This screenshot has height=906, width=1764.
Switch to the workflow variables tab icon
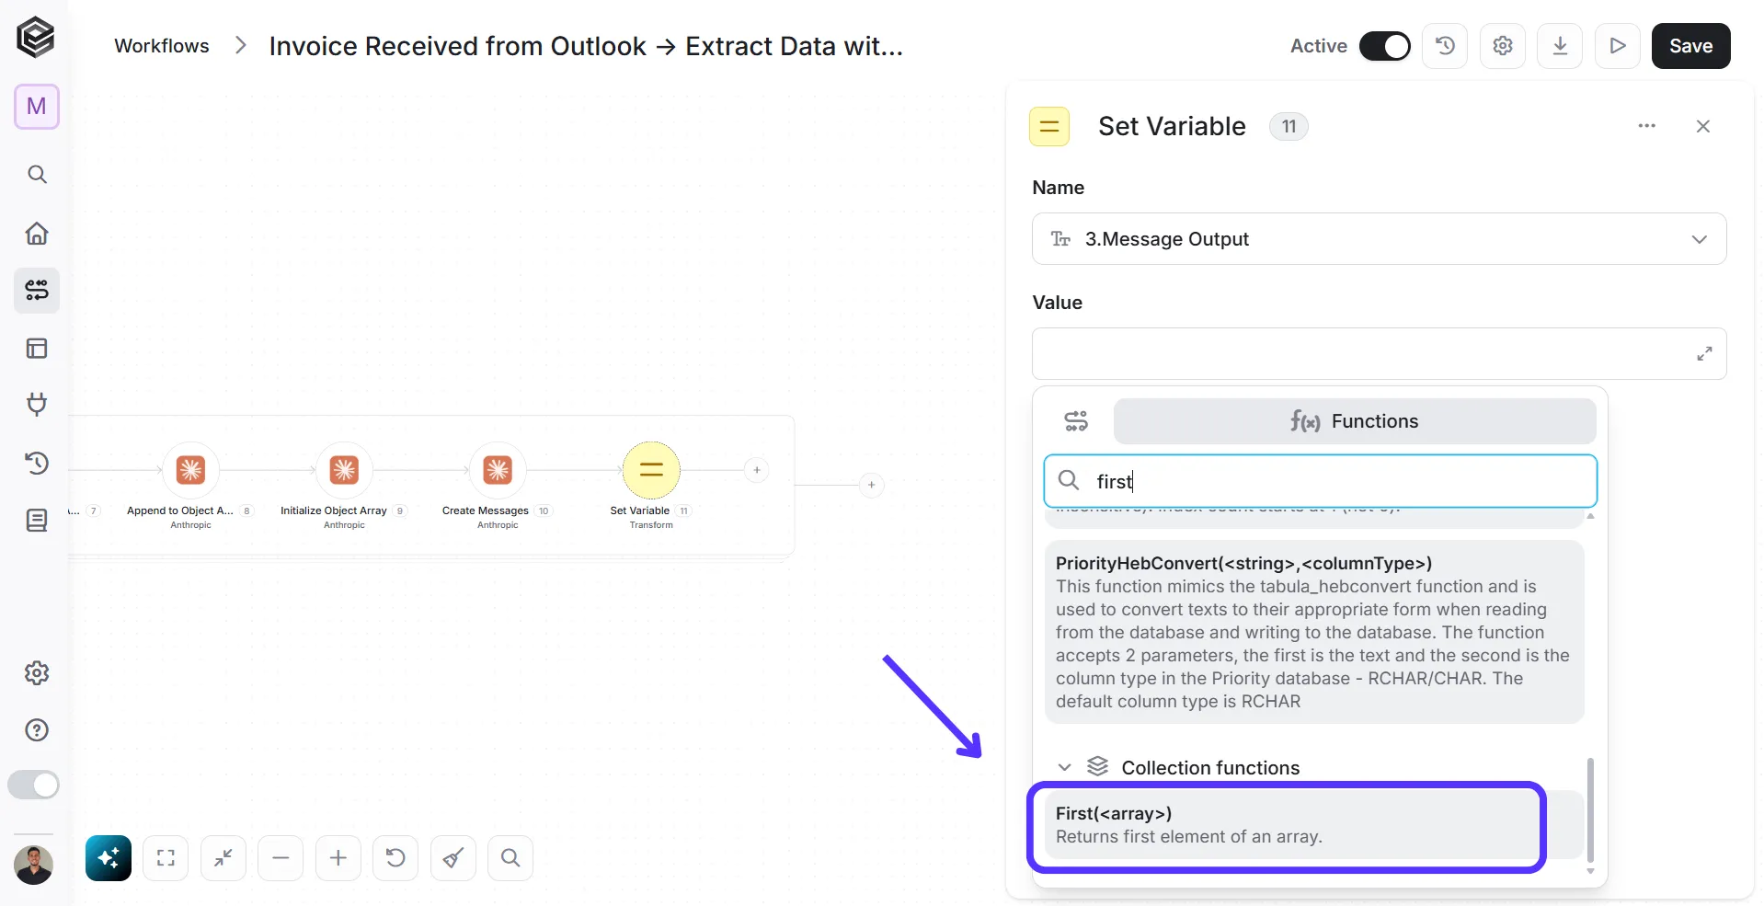[x=1076, y=421]
